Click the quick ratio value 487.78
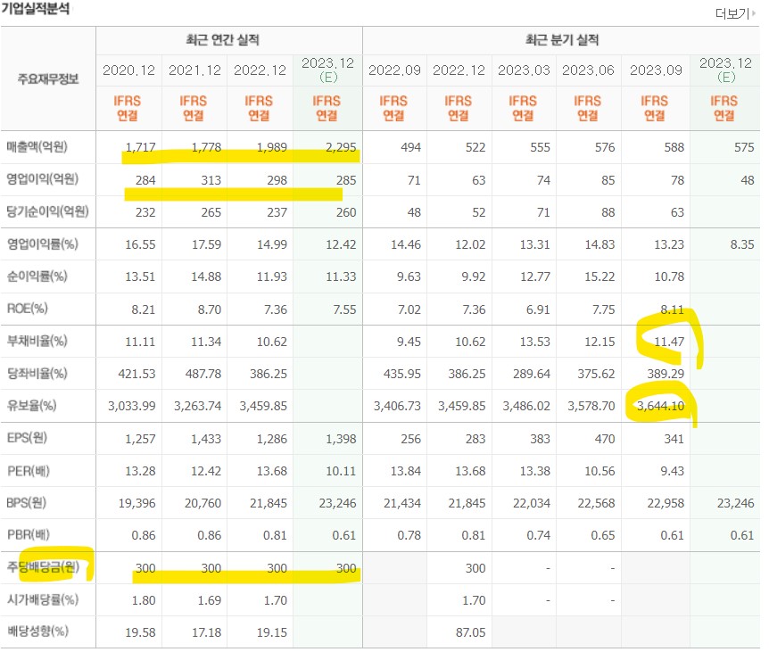Image resolution: width=769 pixels, height=652 pixels. point(203,374)
